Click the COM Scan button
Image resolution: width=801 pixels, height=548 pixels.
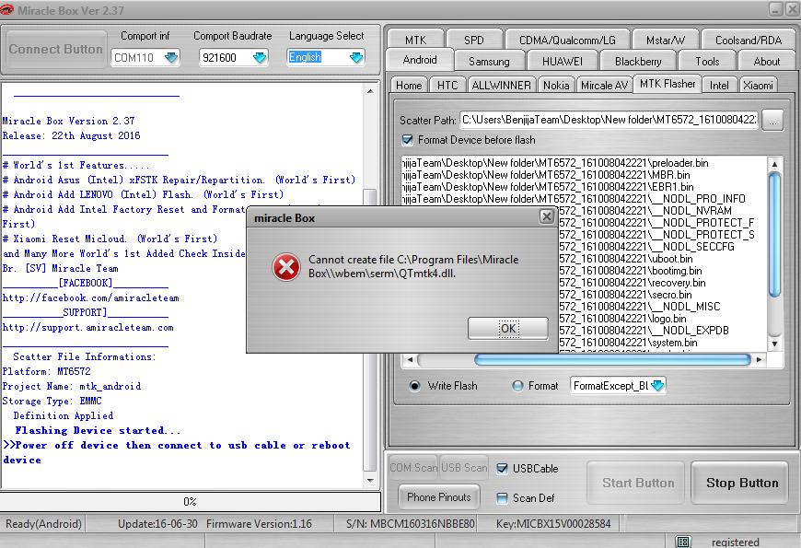[413, 468]
